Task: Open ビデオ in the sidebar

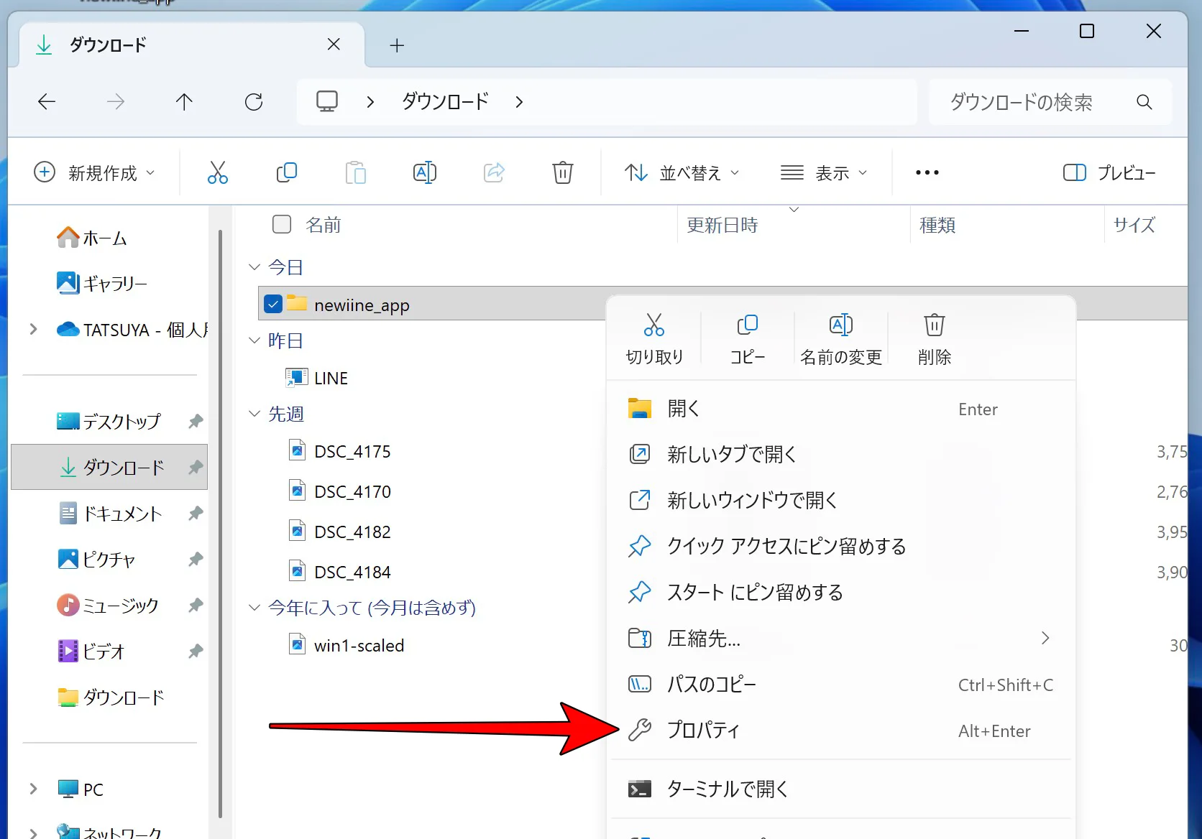Action: (x=91, y=651)
